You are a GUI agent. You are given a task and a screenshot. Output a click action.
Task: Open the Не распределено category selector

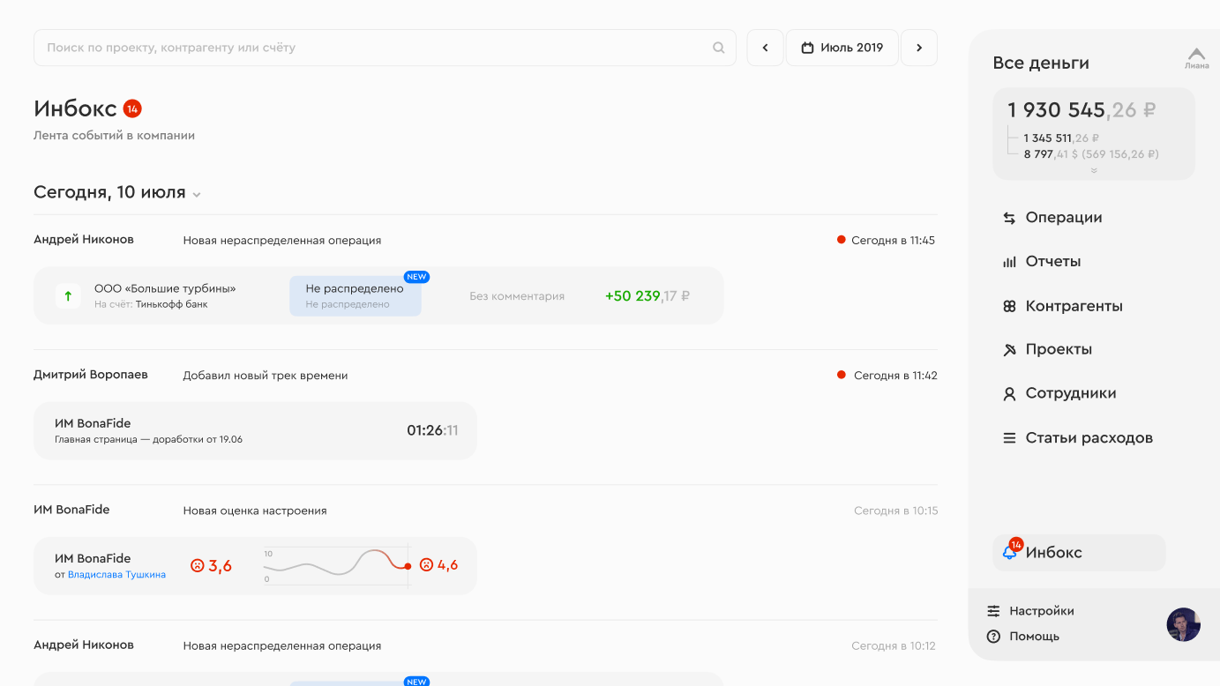(x=355, y=295)
